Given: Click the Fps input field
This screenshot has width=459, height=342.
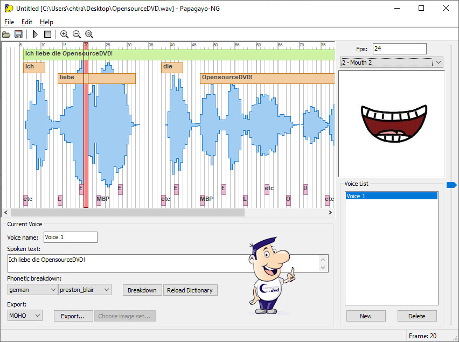Looking at the screenshot, I should tap(399, 49).
